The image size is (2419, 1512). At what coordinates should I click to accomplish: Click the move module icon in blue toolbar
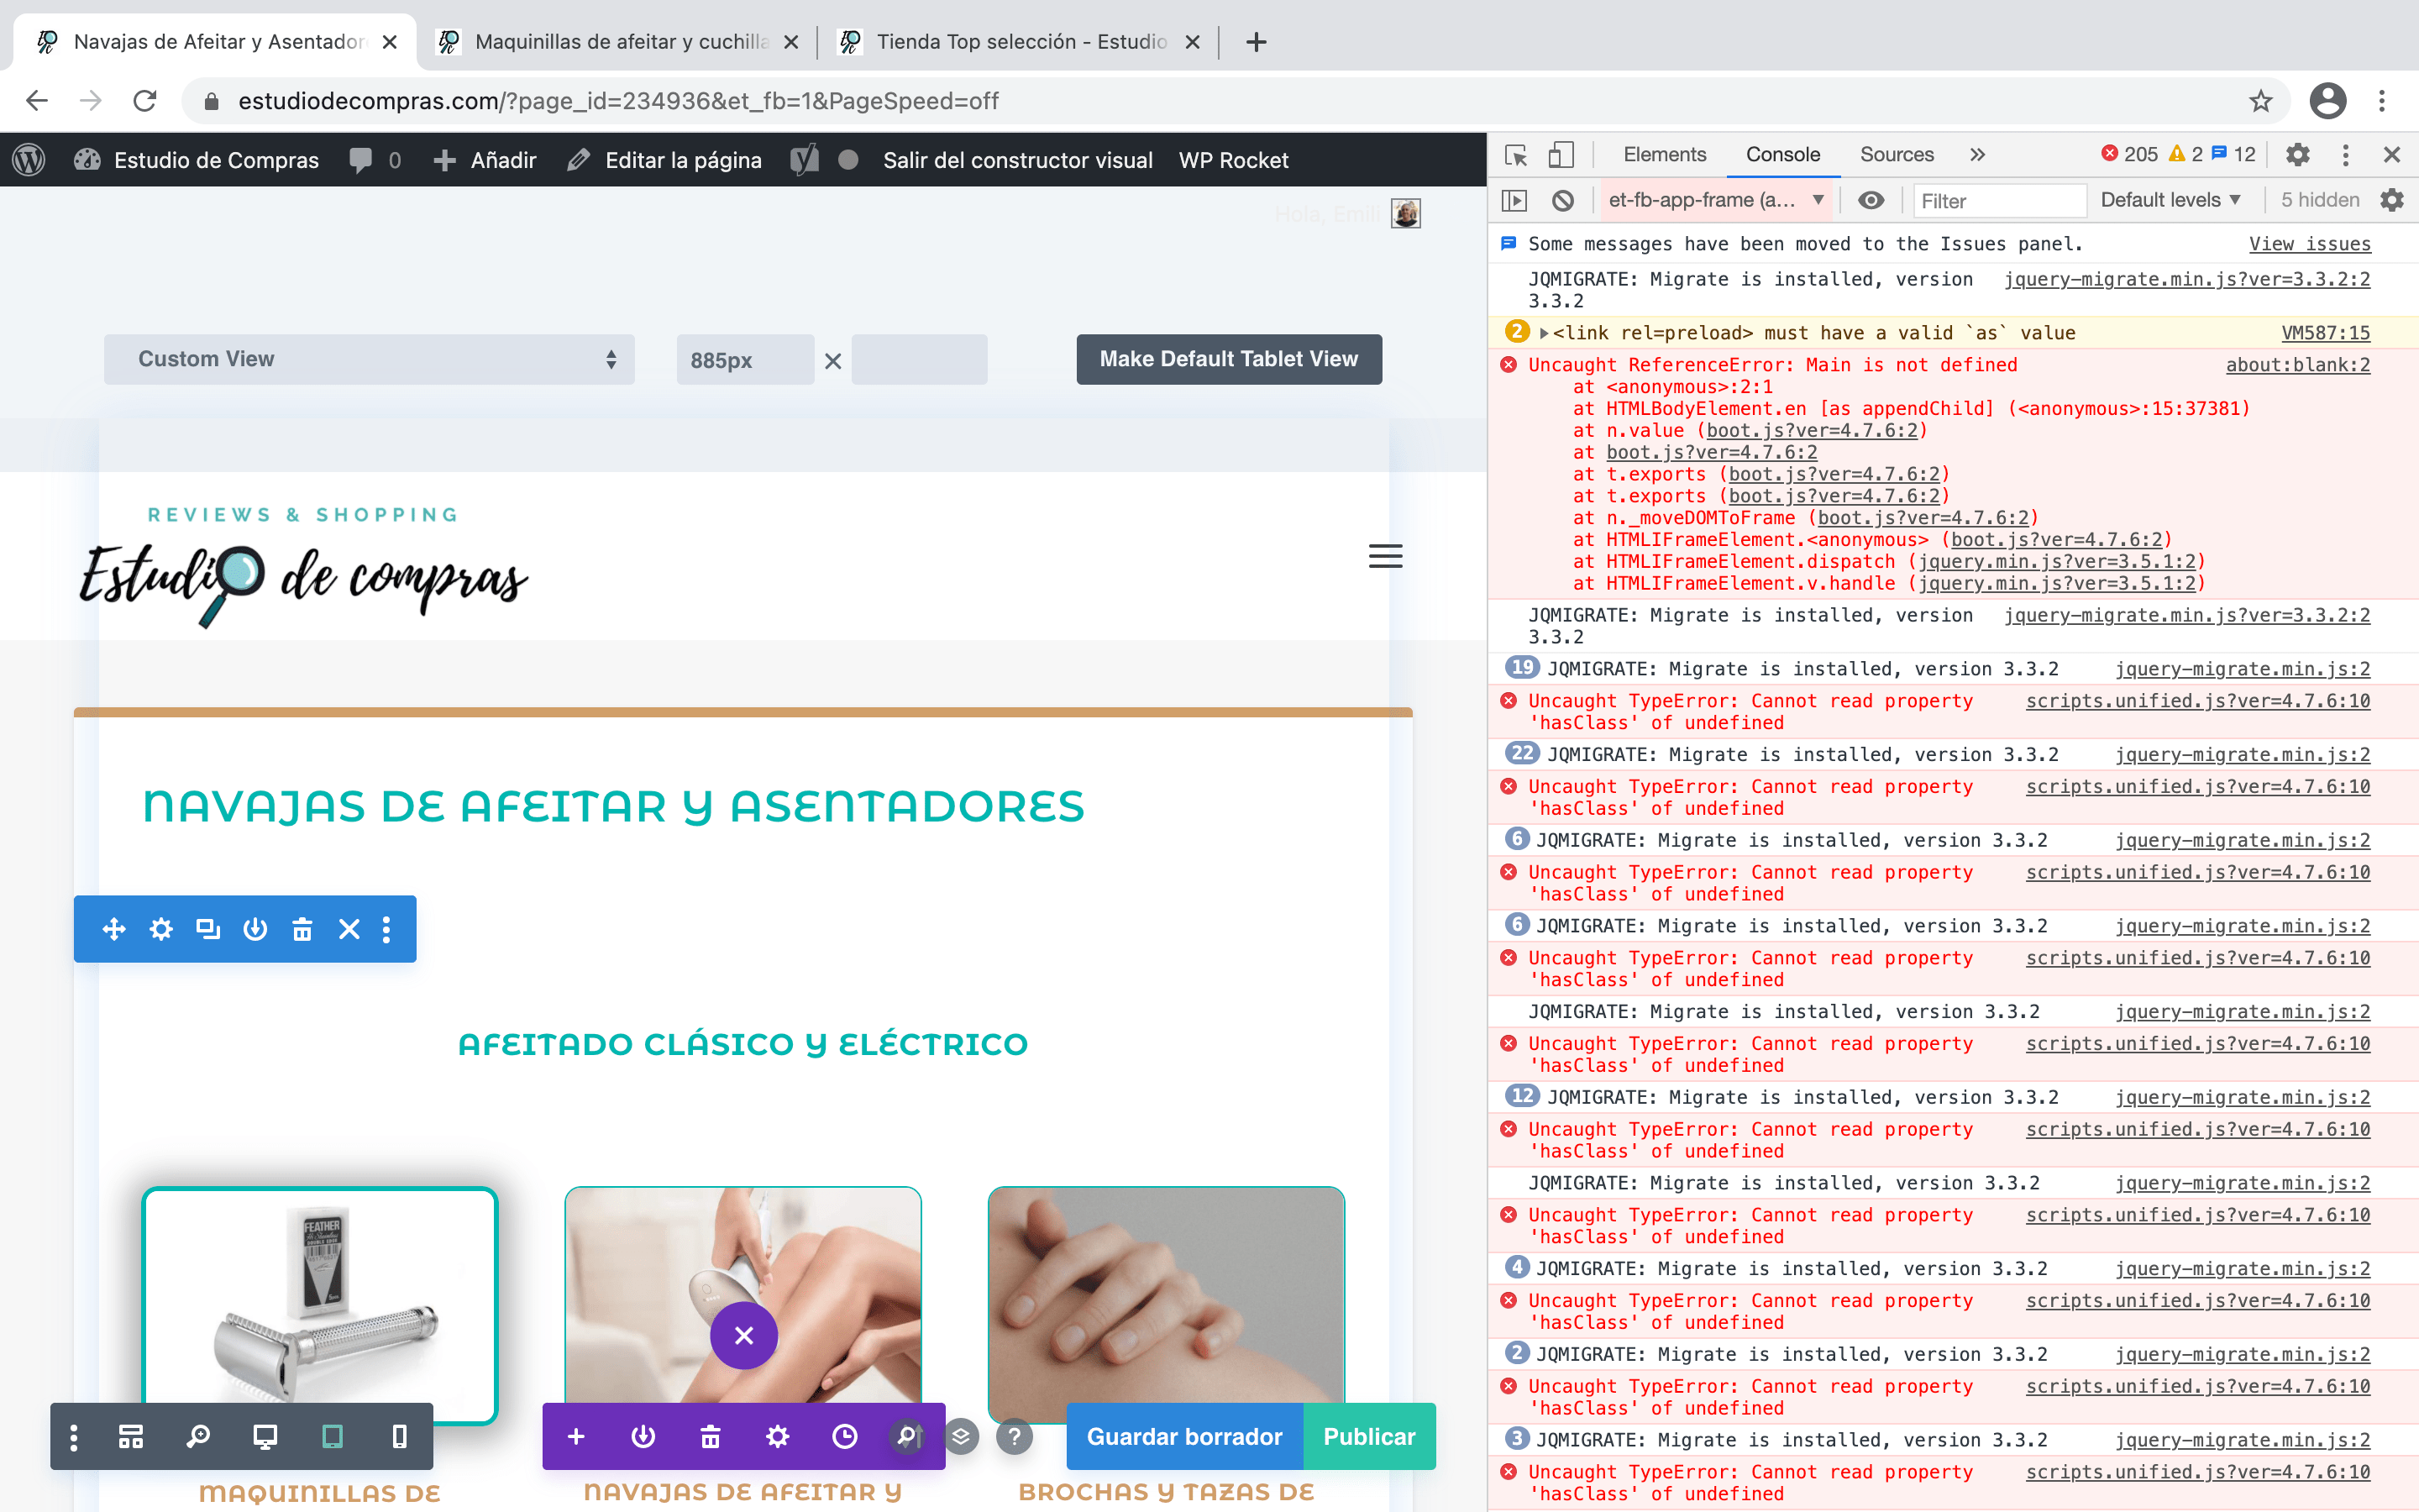[114, 929]
